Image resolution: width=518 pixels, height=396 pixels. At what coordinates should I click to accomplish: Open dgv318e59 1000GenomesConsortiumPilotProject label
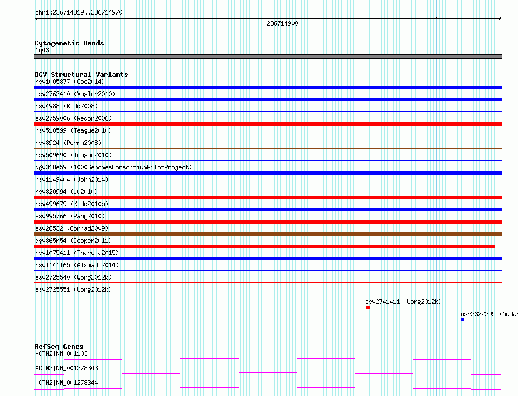click(113, 167)
